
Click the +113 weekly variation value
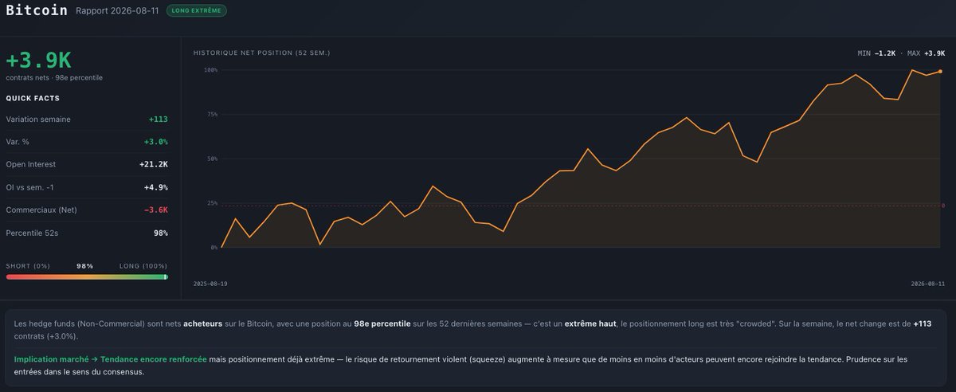point(159,120)
